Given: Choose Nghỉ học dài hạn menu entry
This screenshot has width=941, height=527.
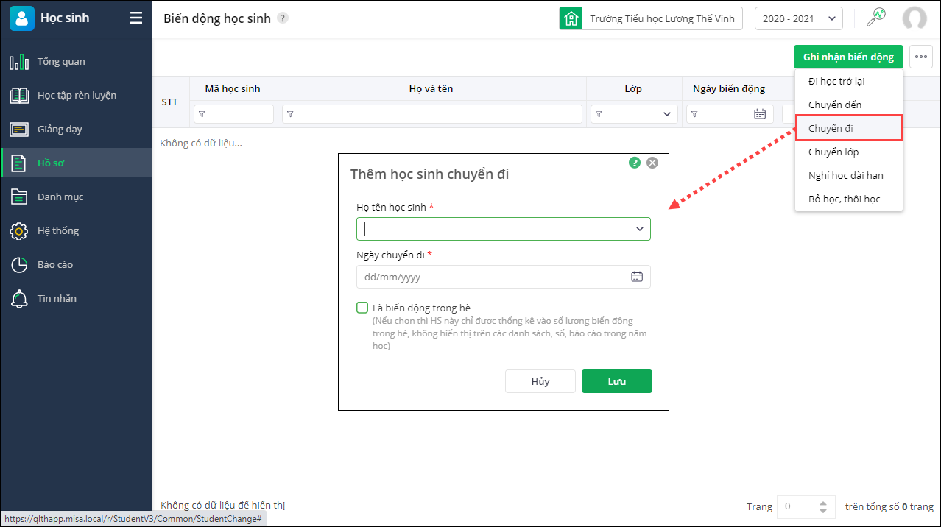Looking at the screenshot, I should (x=845, y=175).
